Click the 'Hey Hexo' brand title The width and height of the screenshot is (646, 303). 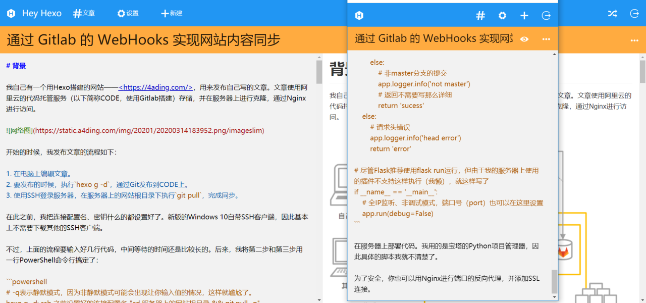coord(42,14)
